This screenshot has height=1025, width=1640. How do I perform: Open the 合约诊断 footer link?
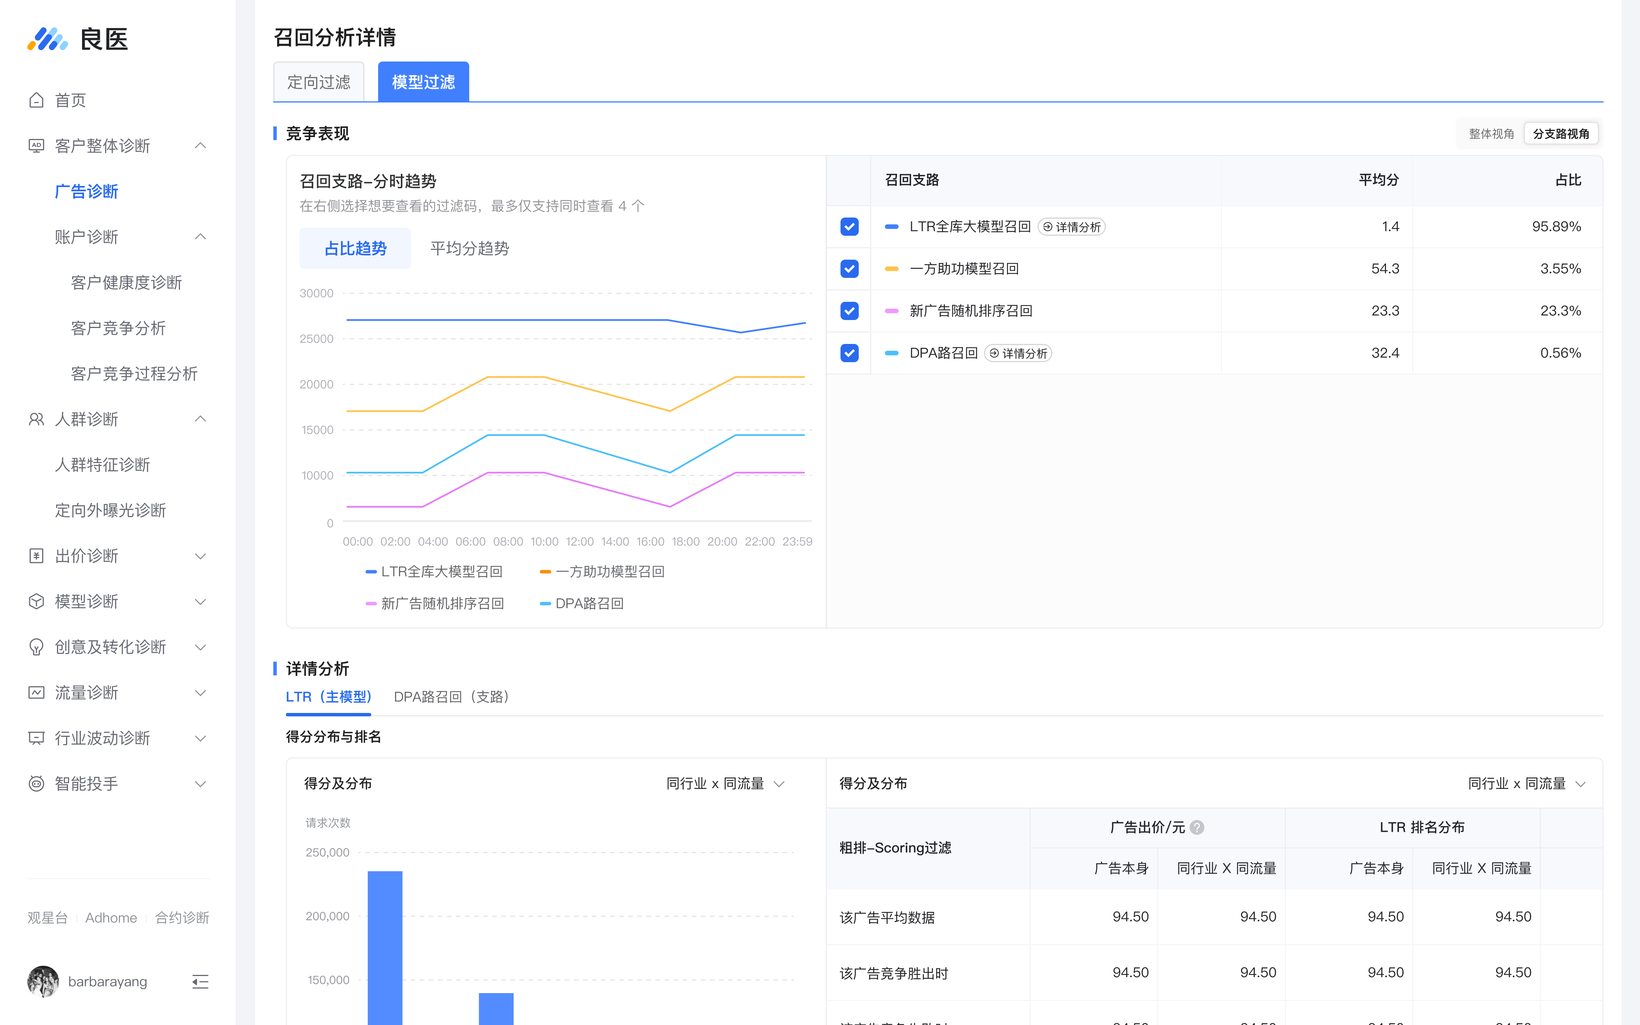point(181,918)
